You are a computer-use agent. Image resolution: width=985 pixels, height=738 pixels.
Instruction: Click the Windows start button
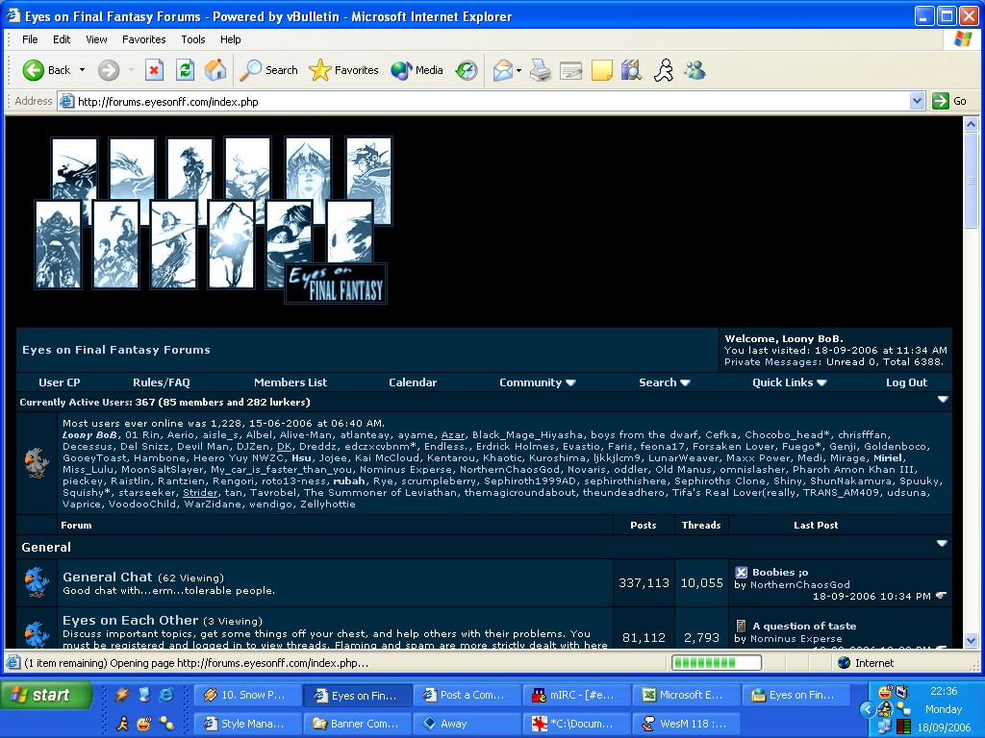click(x=46, y=695)
